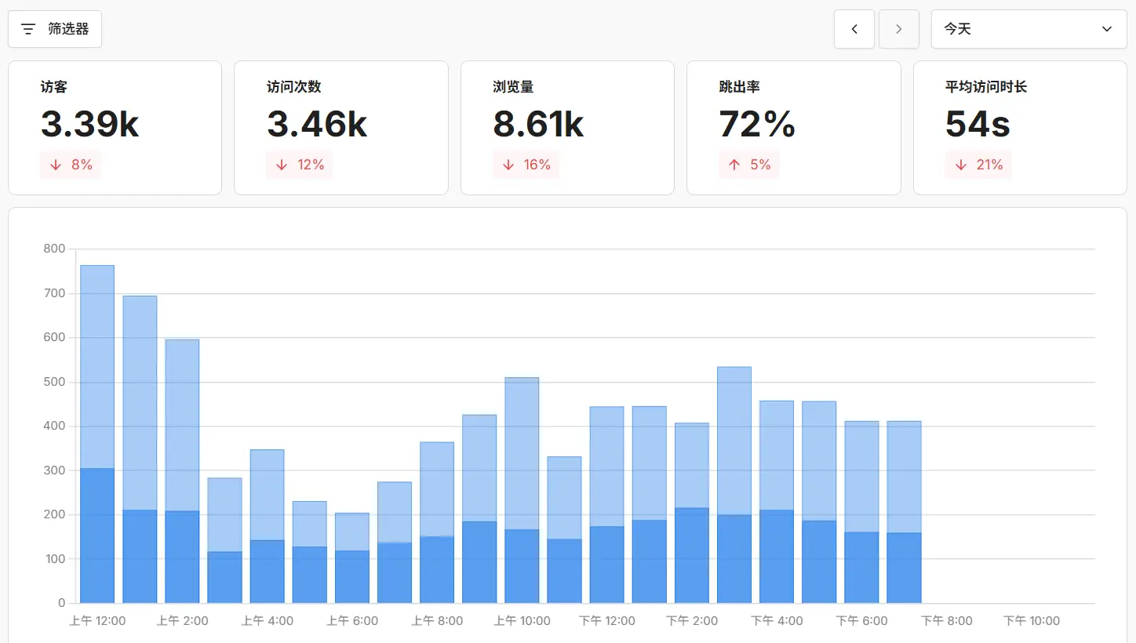The height and width of the screenshot is (643, 1136).
Task: Click the 8% decrease badge under 访客
Action: click(71, 165)
